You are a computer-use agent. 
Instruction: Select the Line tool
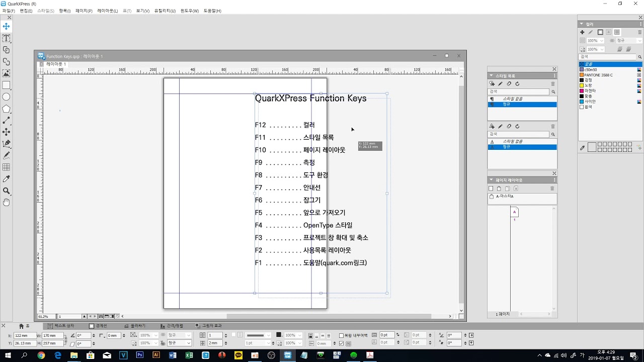pos(6,121)
